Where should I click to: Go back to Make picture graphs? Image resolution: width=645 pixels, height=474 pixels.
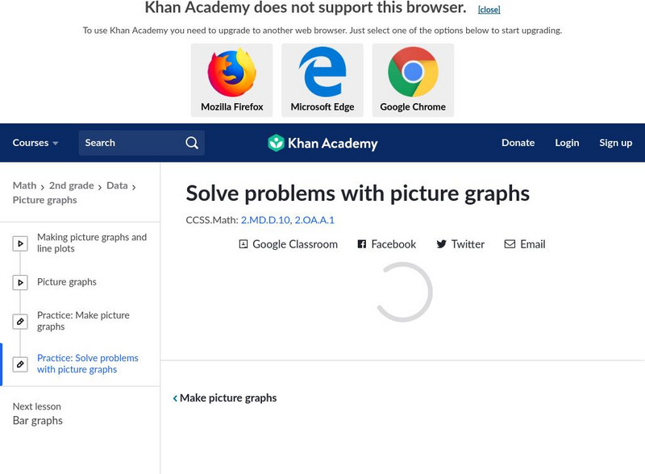pos(225,398)
